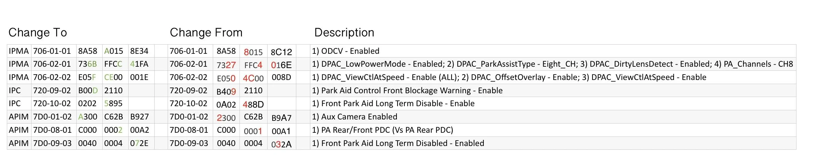Click the "Description" heading
The height and width of the screenshot is (162, 817).
point(344,33)
